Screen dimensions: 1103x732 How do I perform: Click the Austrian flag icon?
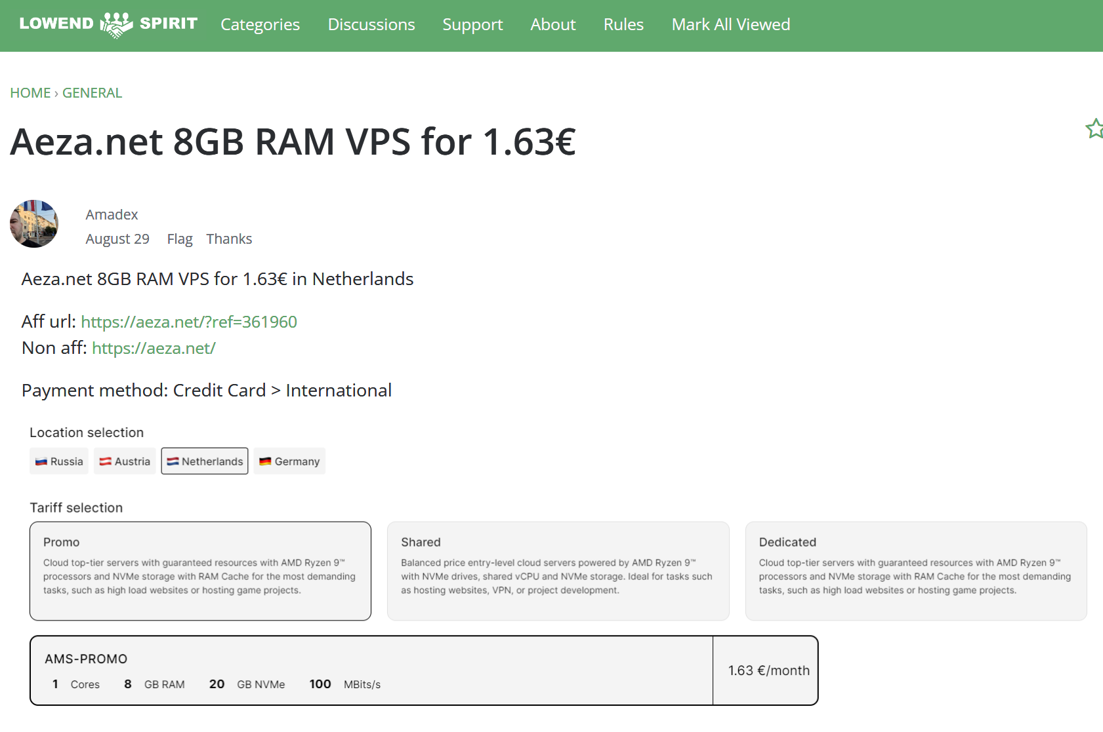tap(105, 461)
